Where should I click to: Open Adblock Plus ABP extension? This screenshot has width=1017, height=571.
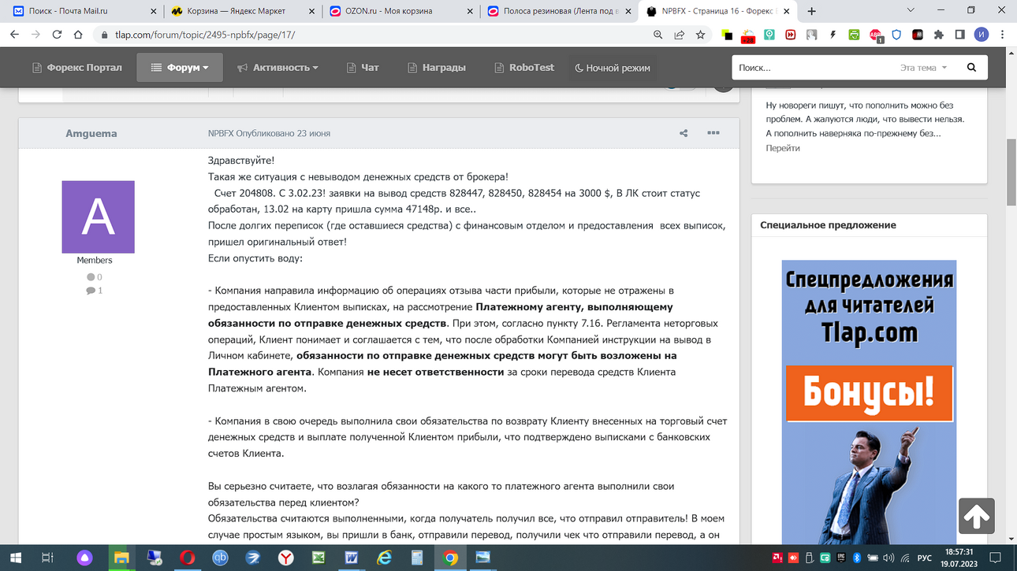[x=876, y=35]
